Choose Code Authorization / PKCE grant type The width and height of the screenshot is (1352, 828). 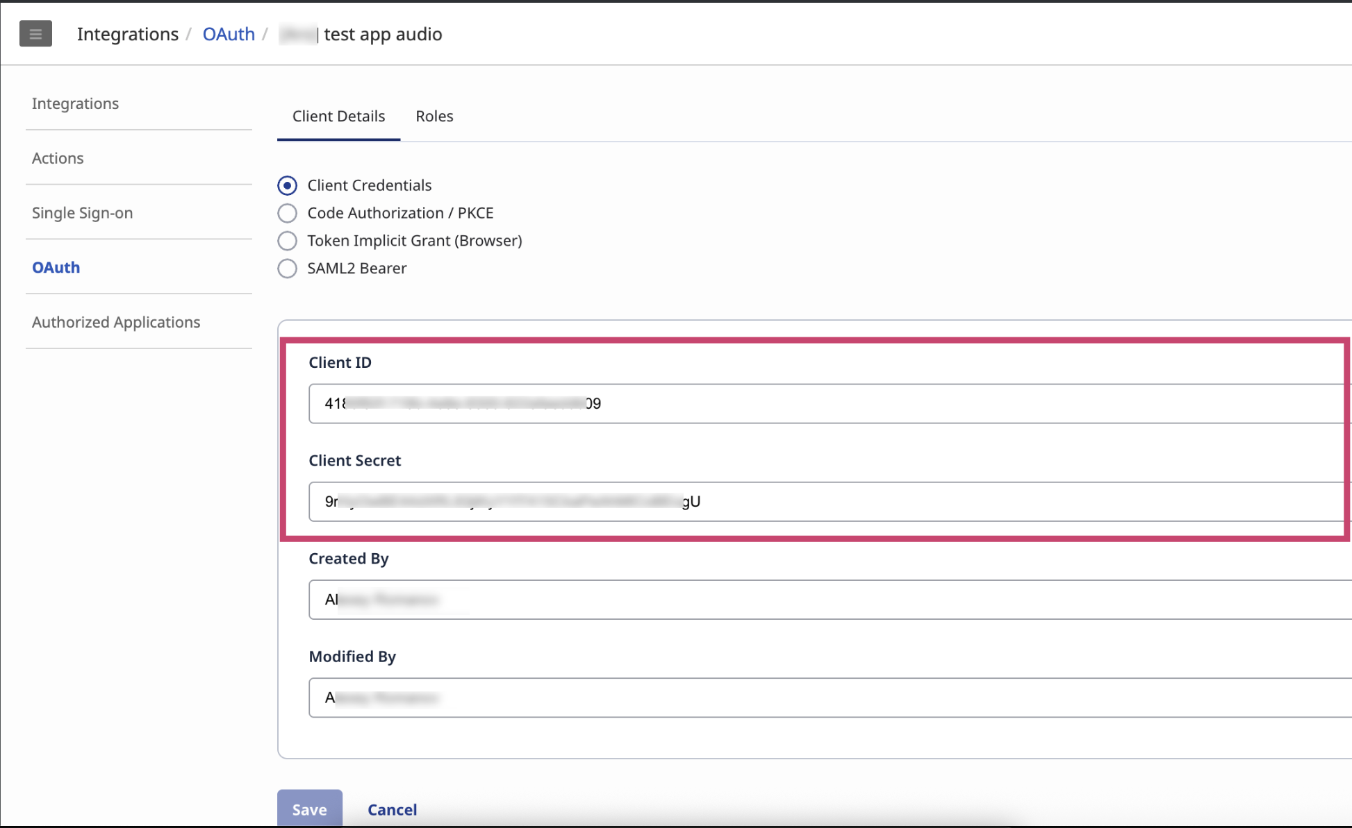pyautogui.click(x=287, y=213)
